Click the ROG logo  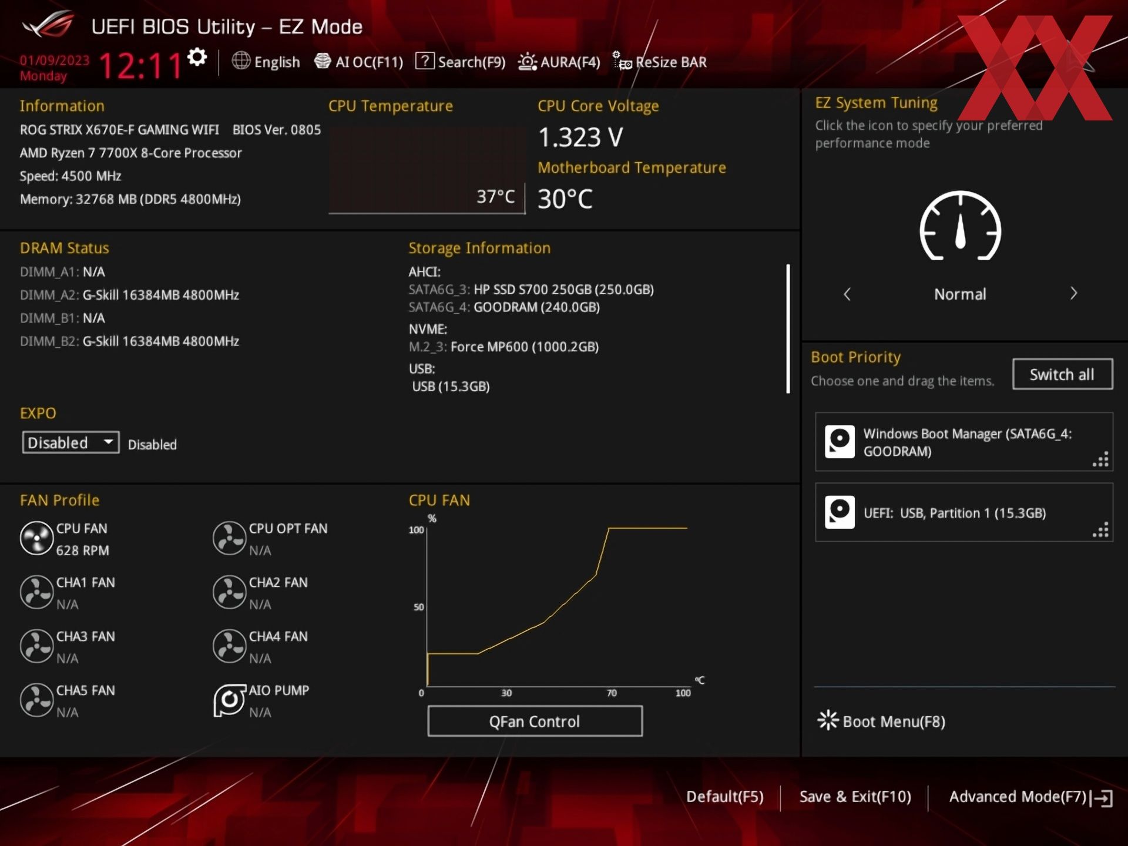click(49, 25)
